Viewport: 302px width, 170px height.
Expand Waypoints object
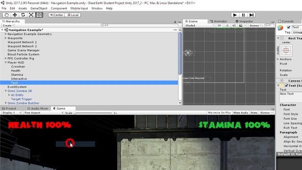[x=6, y=38]
